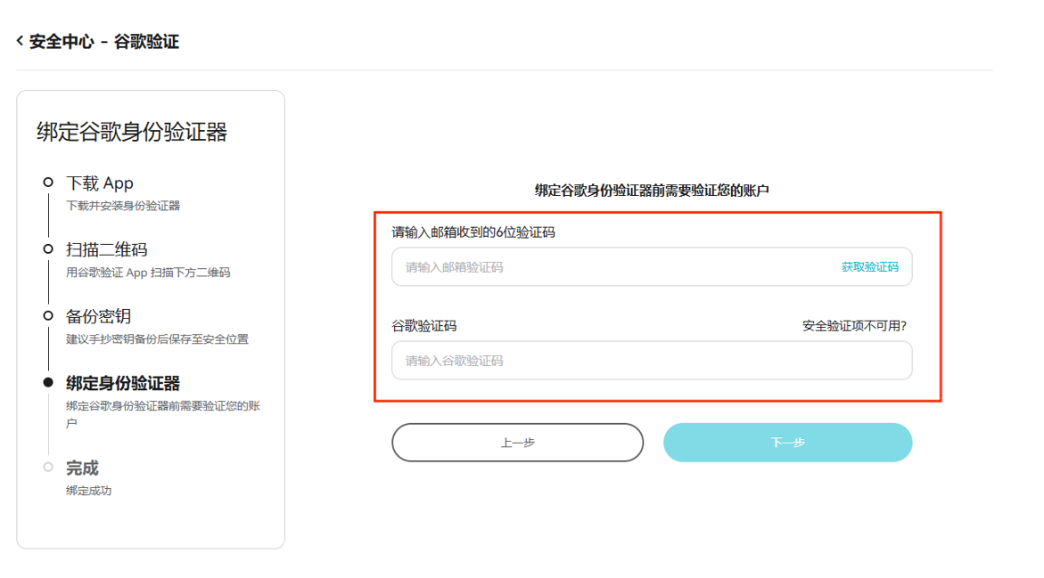The width and height of the screenshot is (1044, 578).
Task: Click the 谷歌验证码 field label
Action: tap(424, 326)
